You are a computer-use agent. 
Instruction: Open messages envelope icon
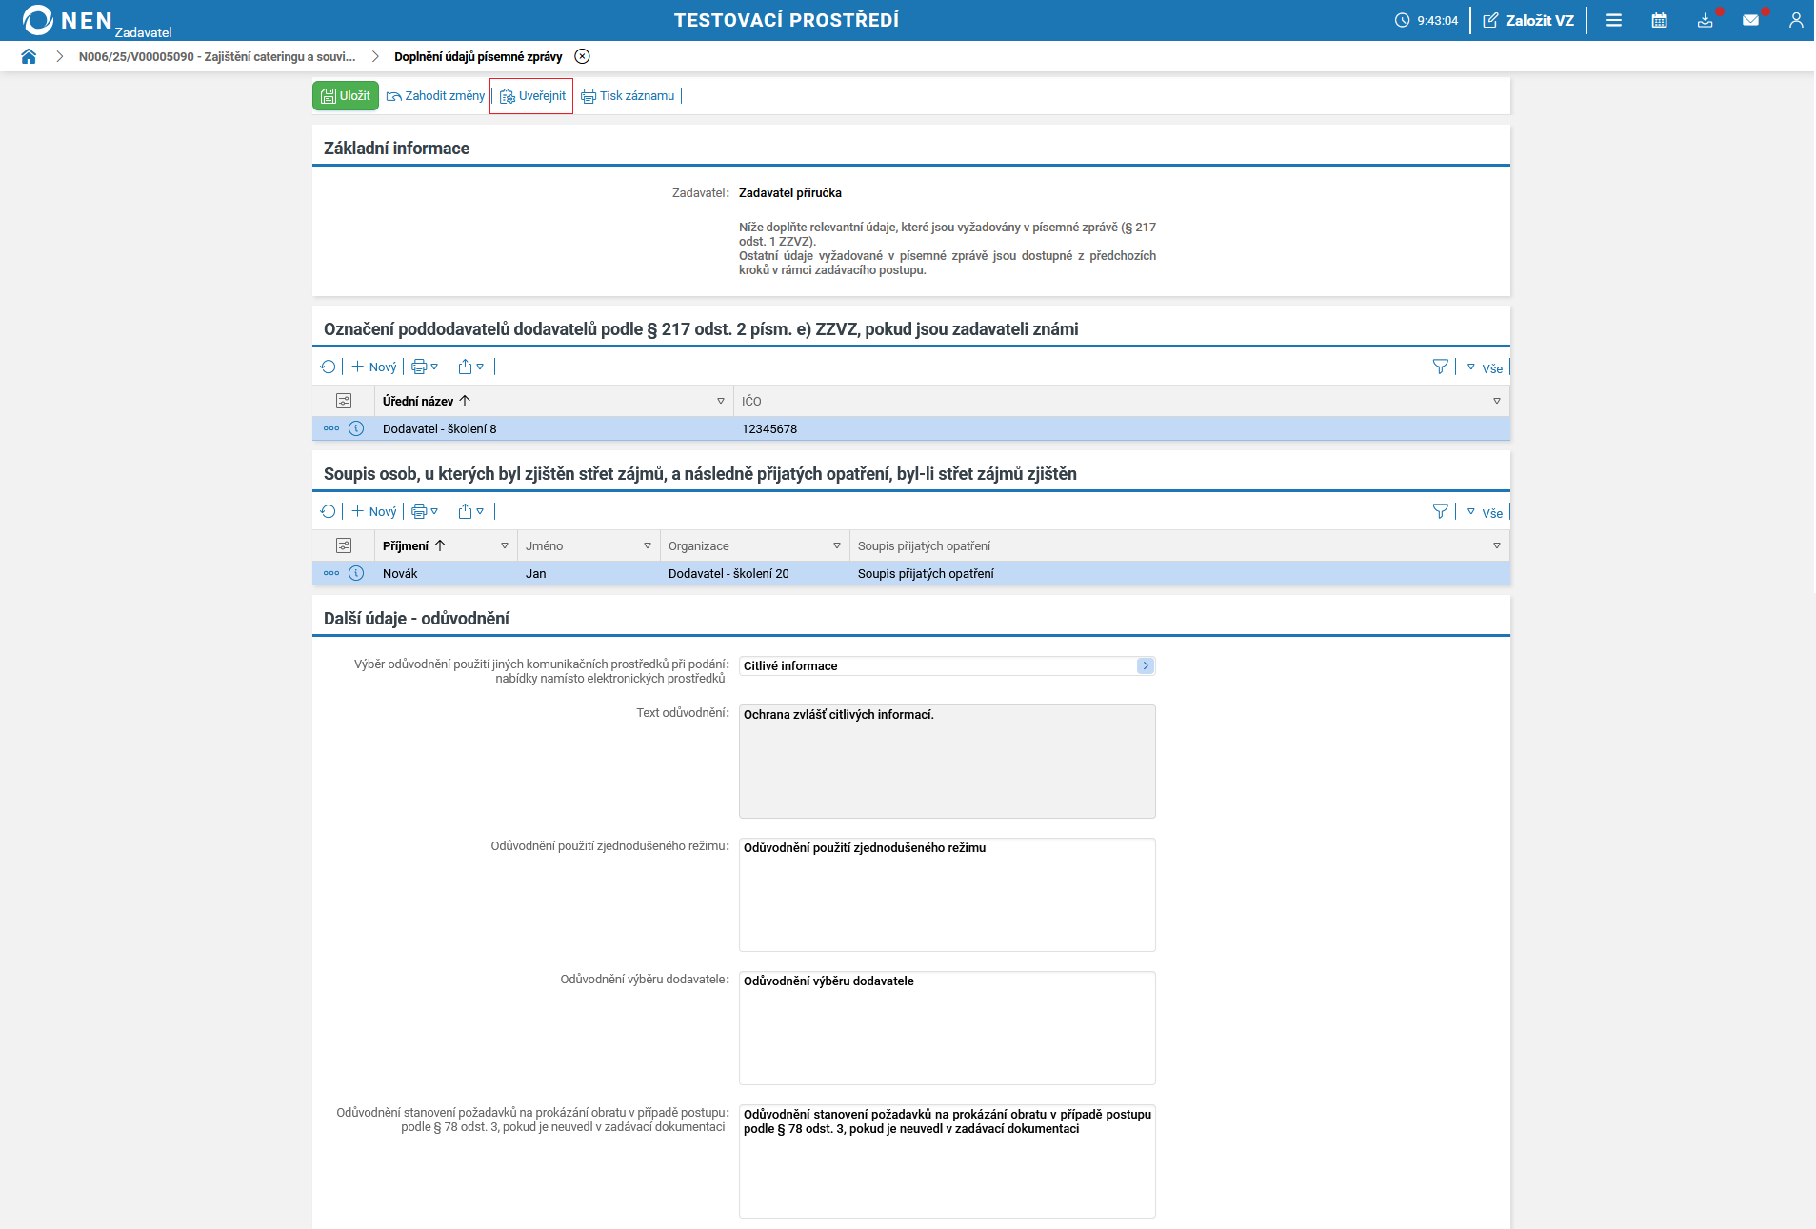[1751, 20]
